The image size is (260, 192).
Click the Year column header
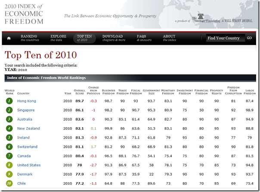tap(68, 93)
